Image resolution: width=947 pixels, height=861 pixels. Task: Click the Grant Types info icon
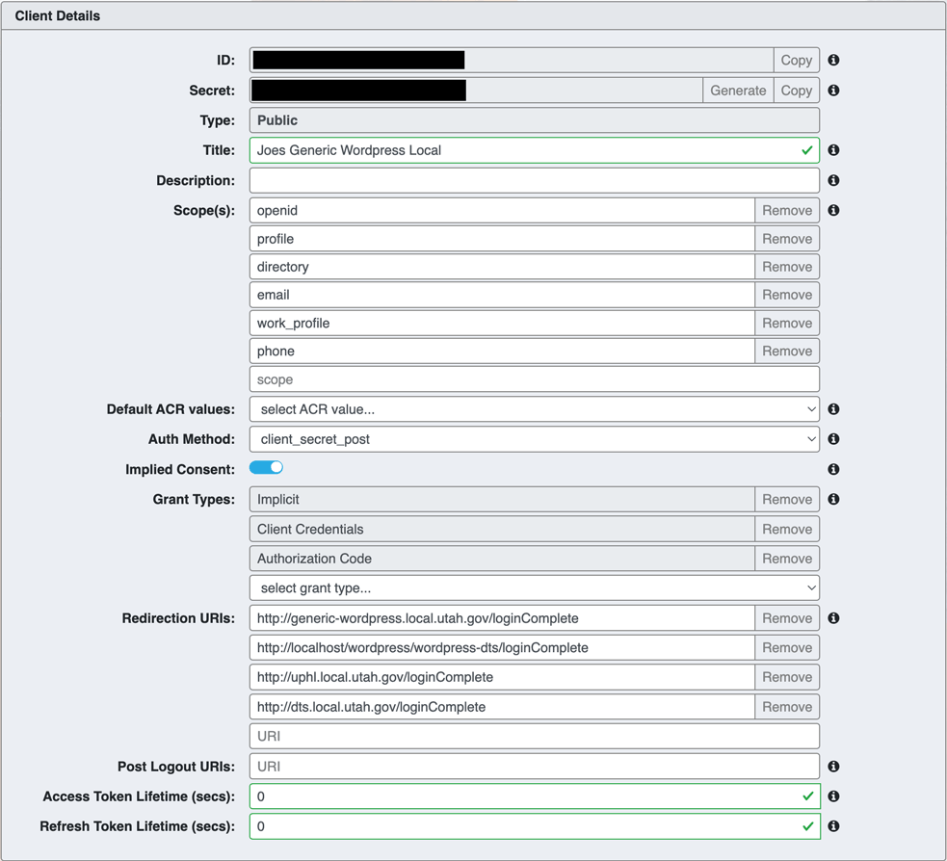click(x=833, y=499)
